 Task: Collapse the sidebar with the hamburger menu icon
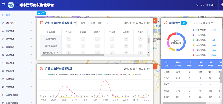point(3,5)
